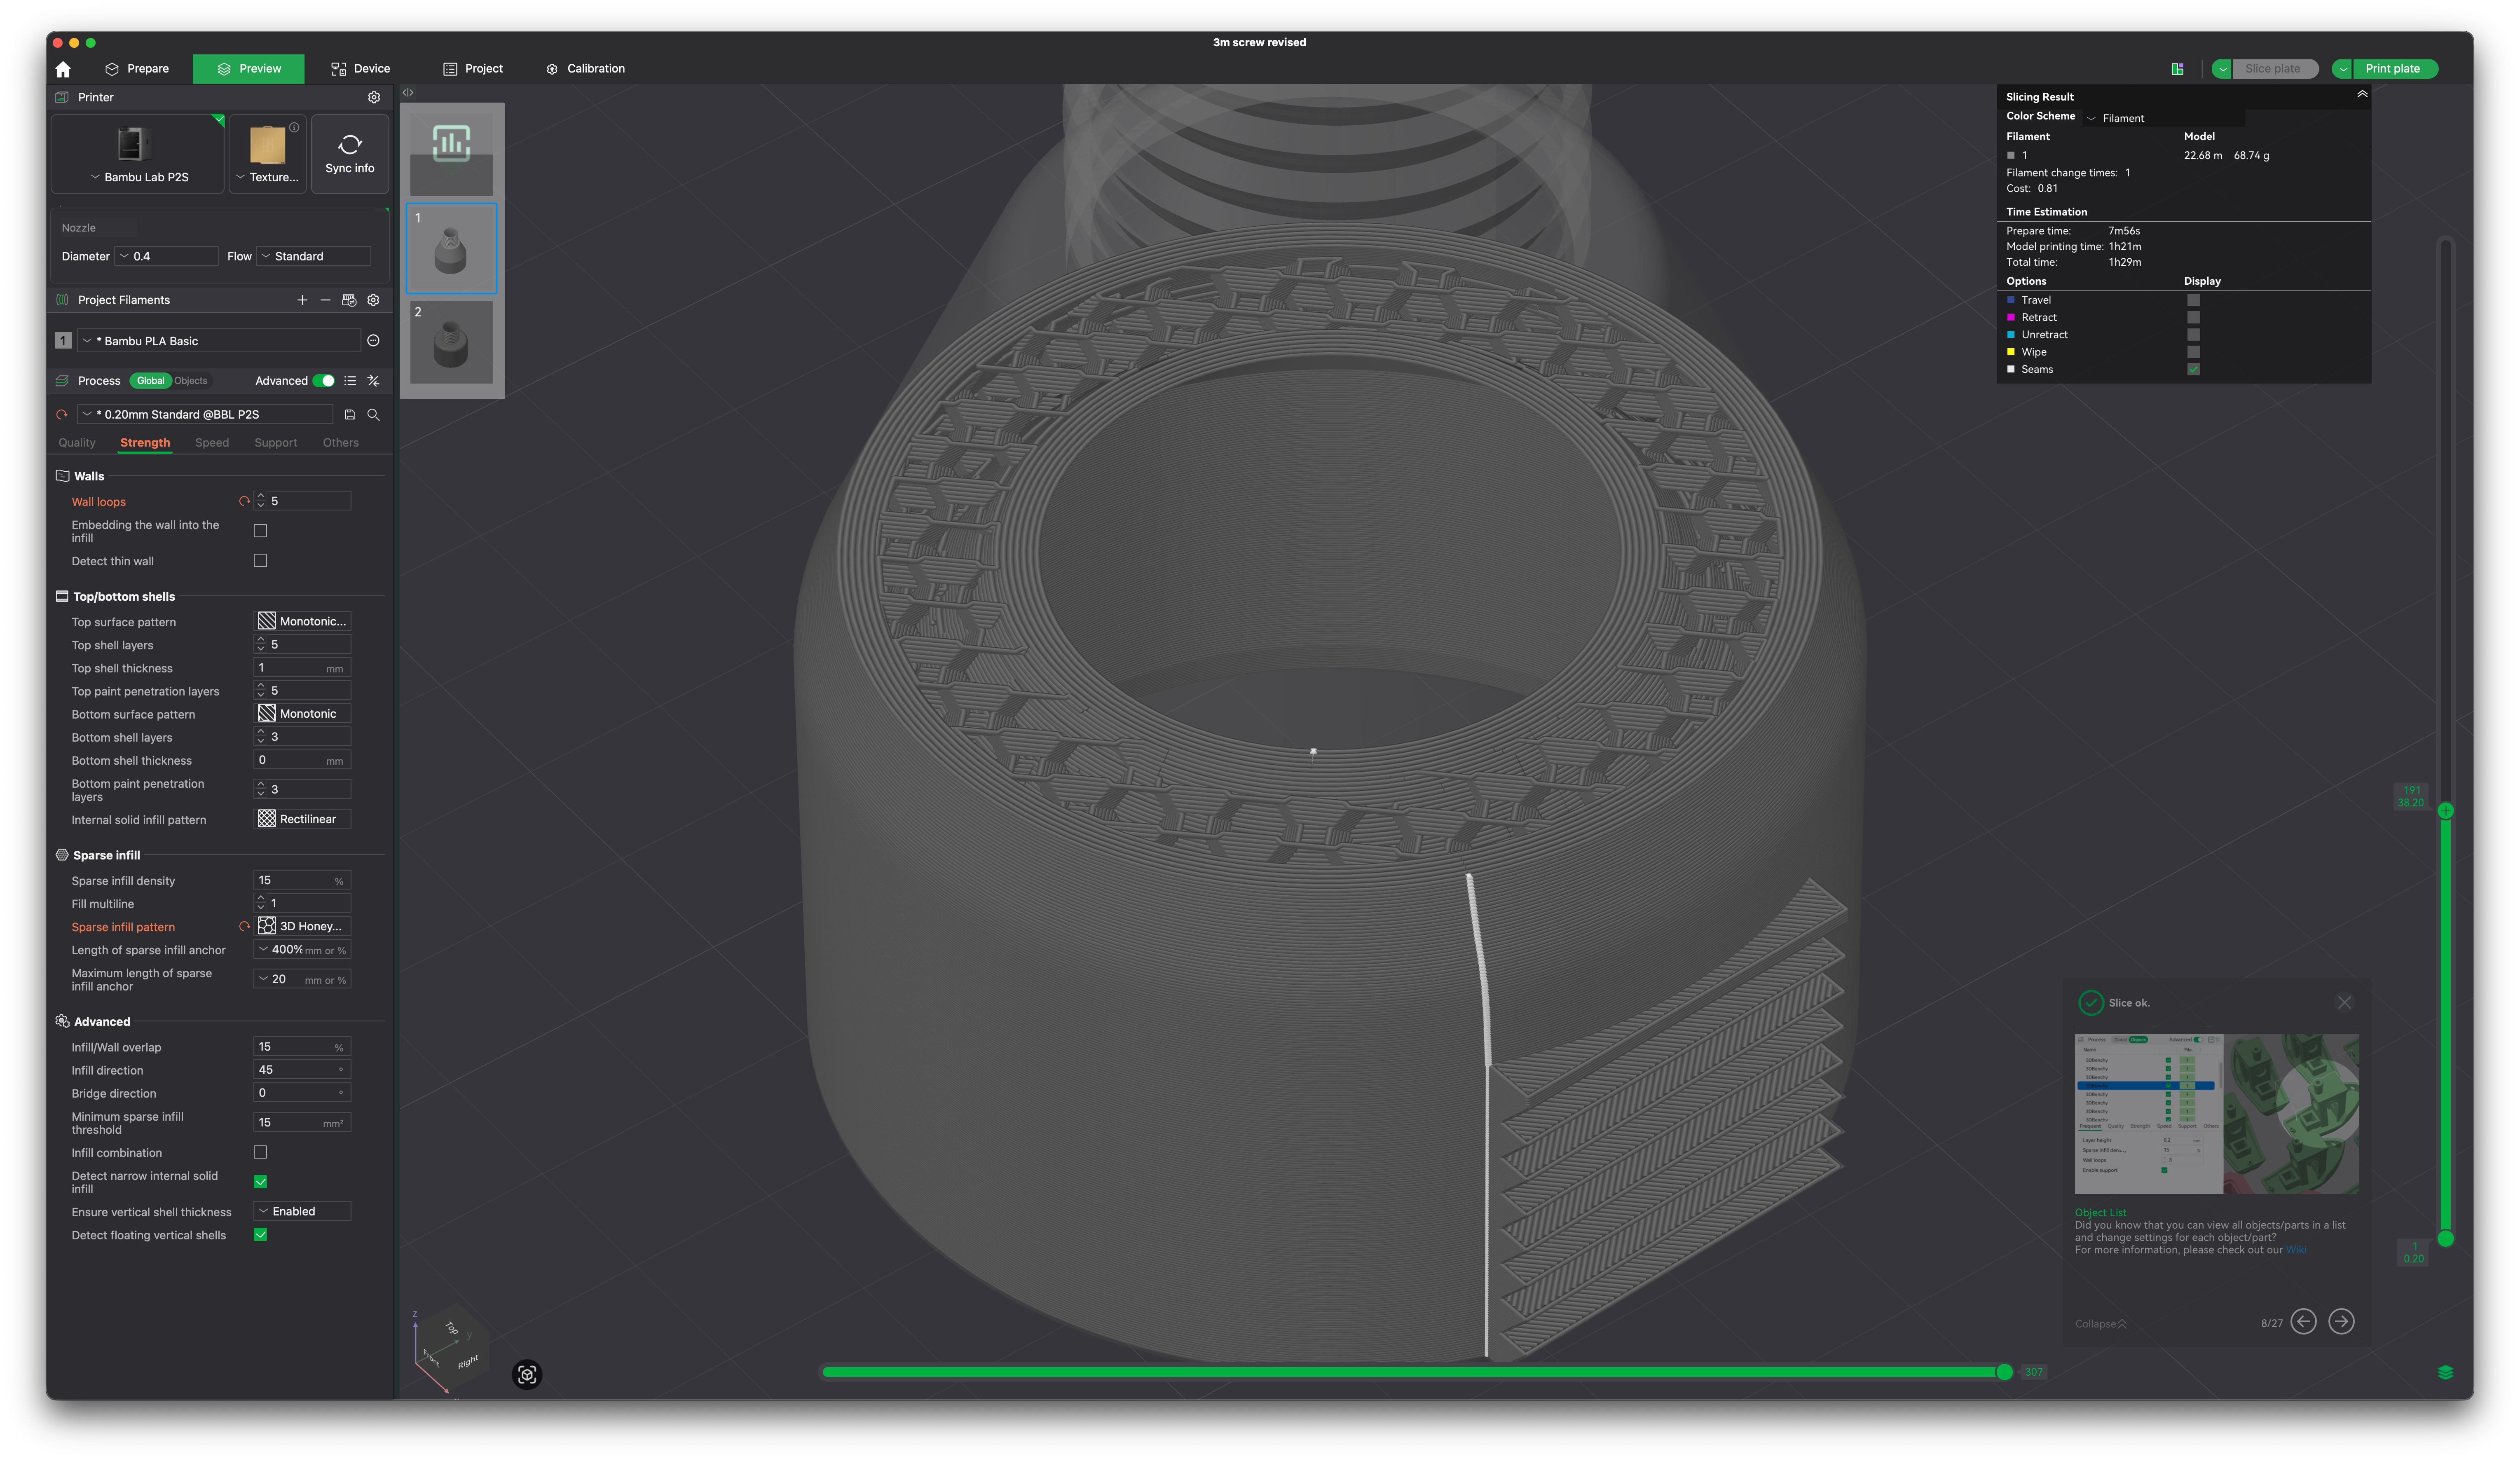Reset camera view with bottom canvas icon
This screenshot has height=1461, width=2520.
[527, 1374]
